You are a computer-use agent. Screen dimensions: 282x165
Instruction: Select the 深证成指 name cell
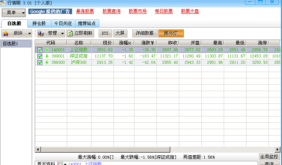pos(78,56)
